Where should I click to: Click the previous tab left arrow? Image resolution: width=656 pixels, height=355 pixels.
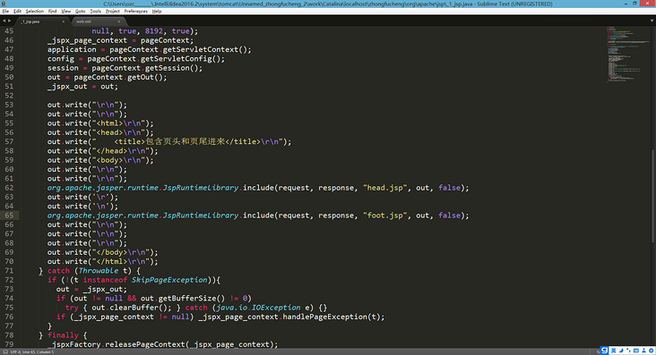[4, 21]
